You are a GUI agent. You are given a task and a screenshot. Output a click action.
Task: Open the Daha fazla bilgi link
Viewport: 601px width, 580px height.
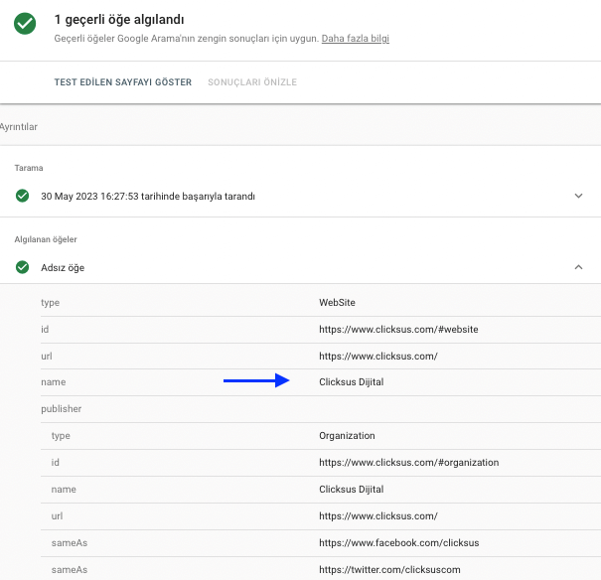click(355, 39)
